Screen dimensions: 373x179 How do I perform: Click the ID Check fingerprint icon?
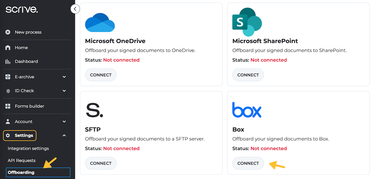(x=8, y=91)
